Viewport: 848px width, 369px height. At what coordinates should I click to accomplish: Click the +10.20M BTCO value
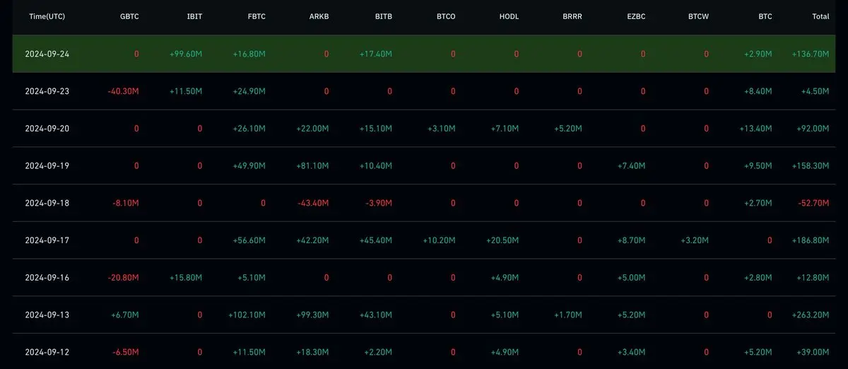pos(440,241)
